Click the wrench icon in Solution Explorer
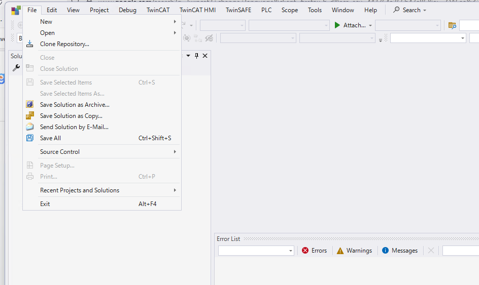Screen dimensions: 479x285 click(x=16, y=68)
